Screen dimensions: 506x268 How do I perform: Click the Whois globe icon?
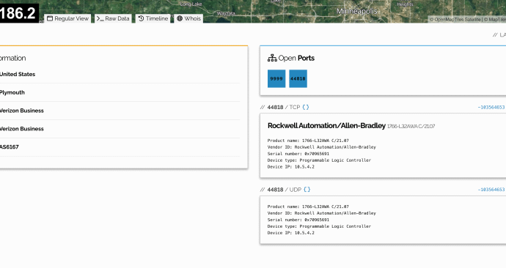click(x=180, y=19)
